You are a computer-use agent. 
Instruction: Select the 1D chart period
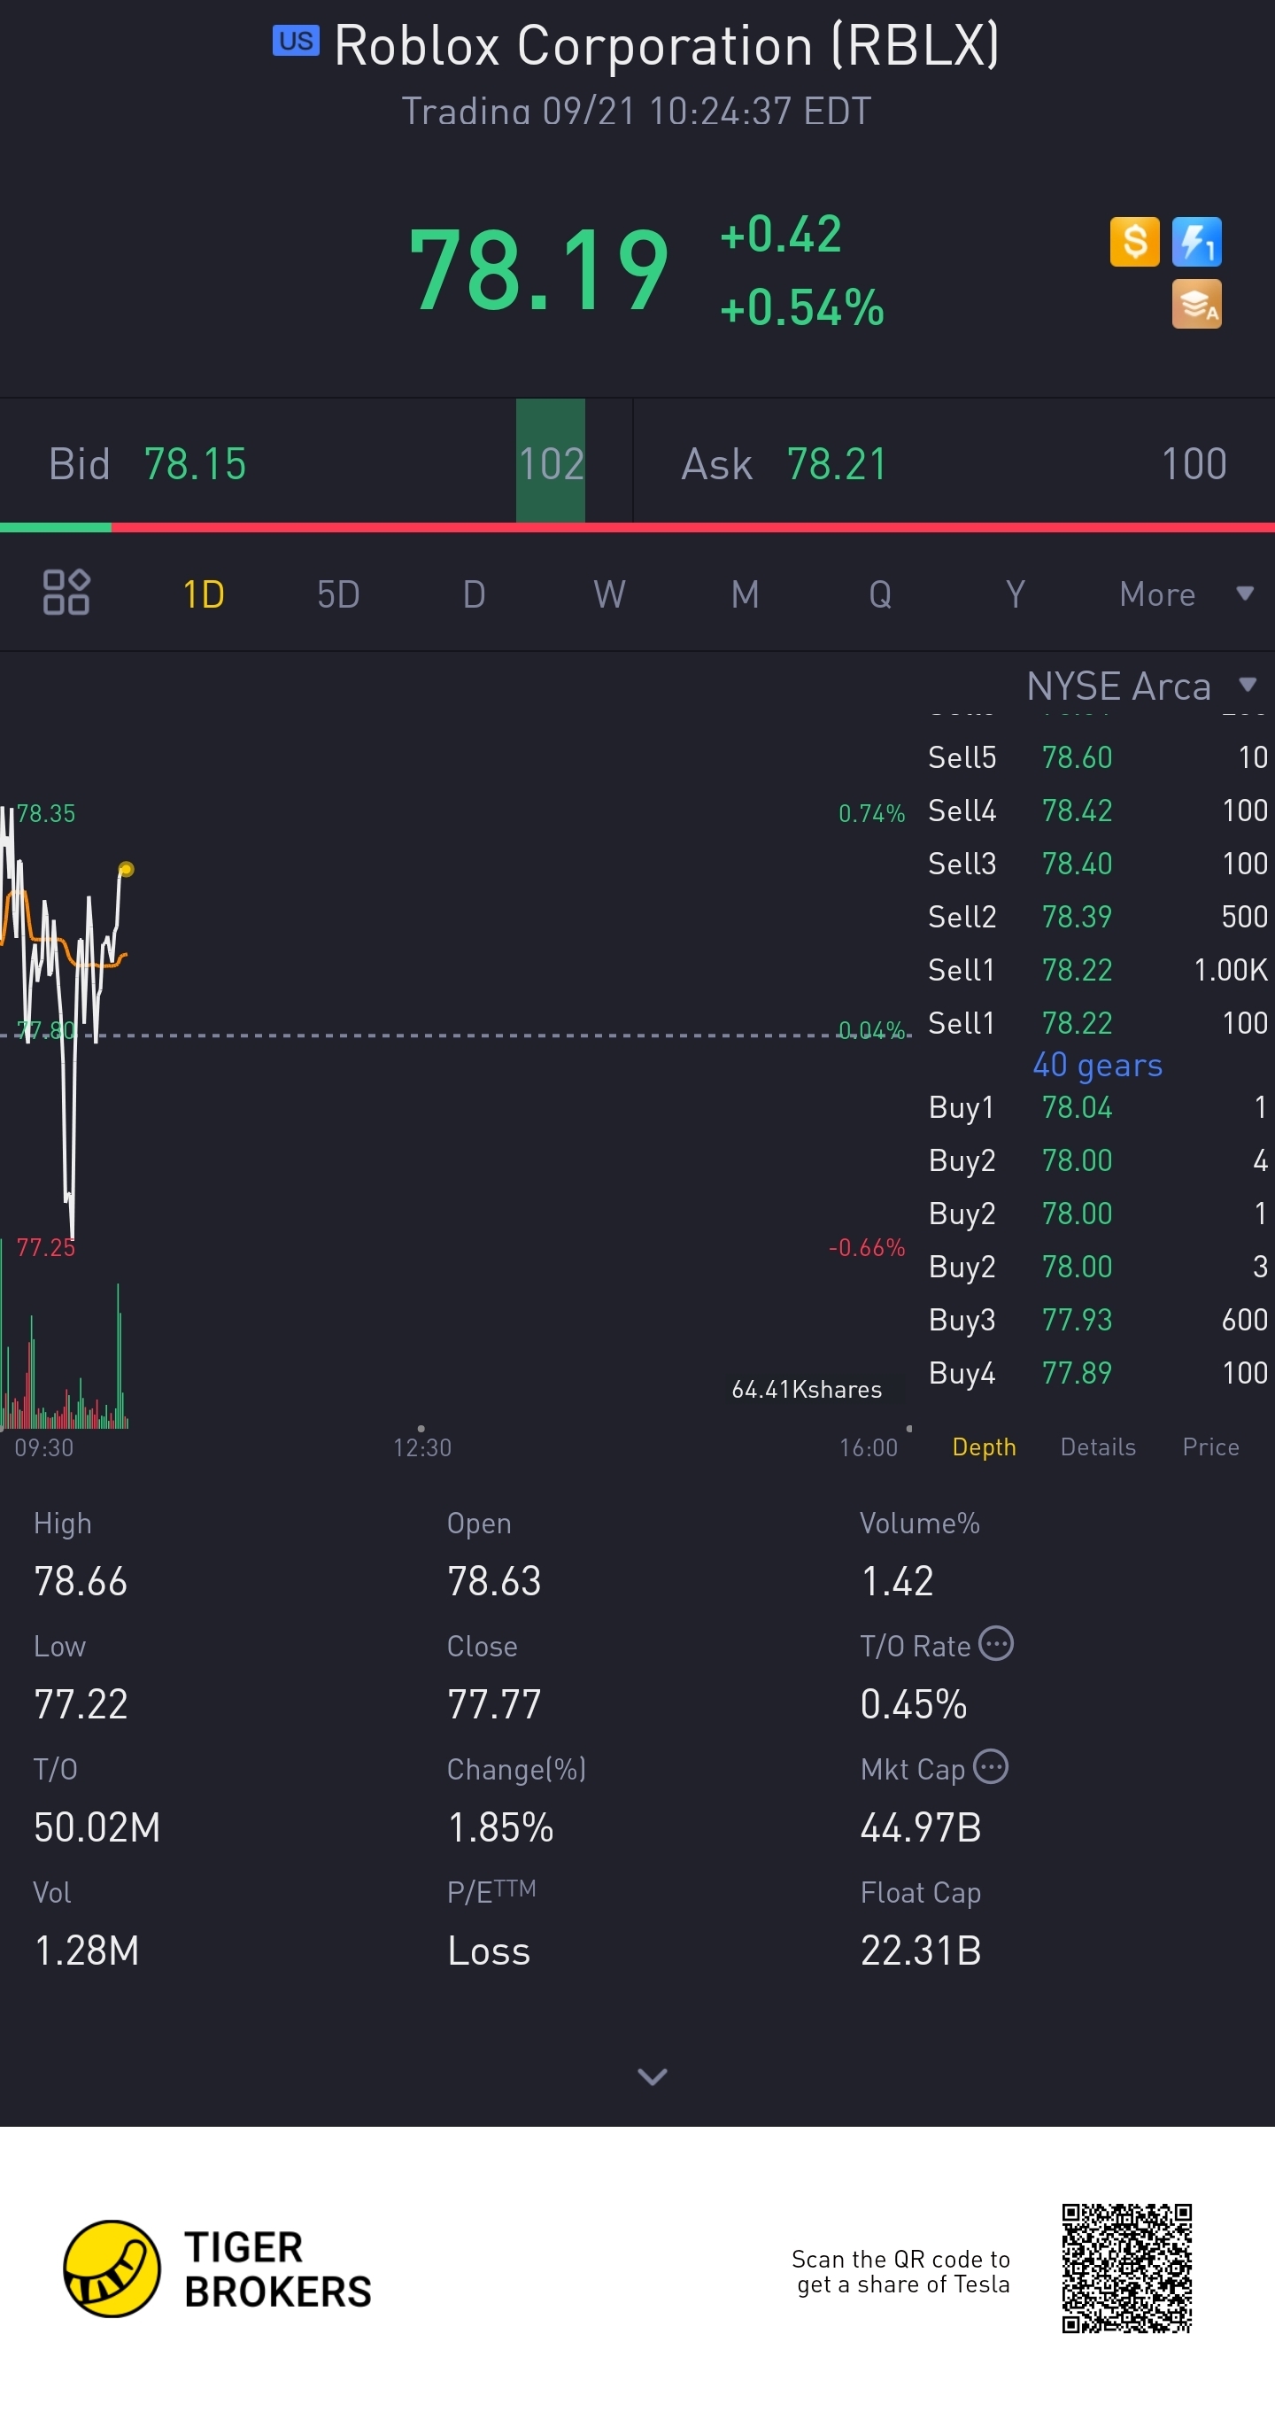(x=203, y=593)
